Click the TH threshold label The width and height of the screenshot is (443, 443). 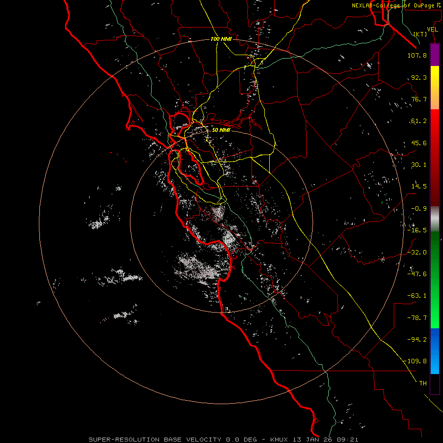(x=423, y=383)
